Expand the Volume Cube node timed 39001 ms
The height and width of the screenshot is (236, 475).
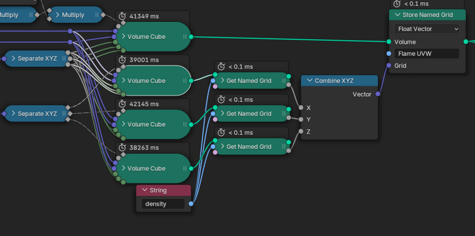[x=124, y=80]
